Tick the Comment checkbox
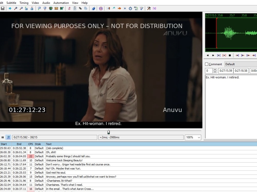 point(207,64)
